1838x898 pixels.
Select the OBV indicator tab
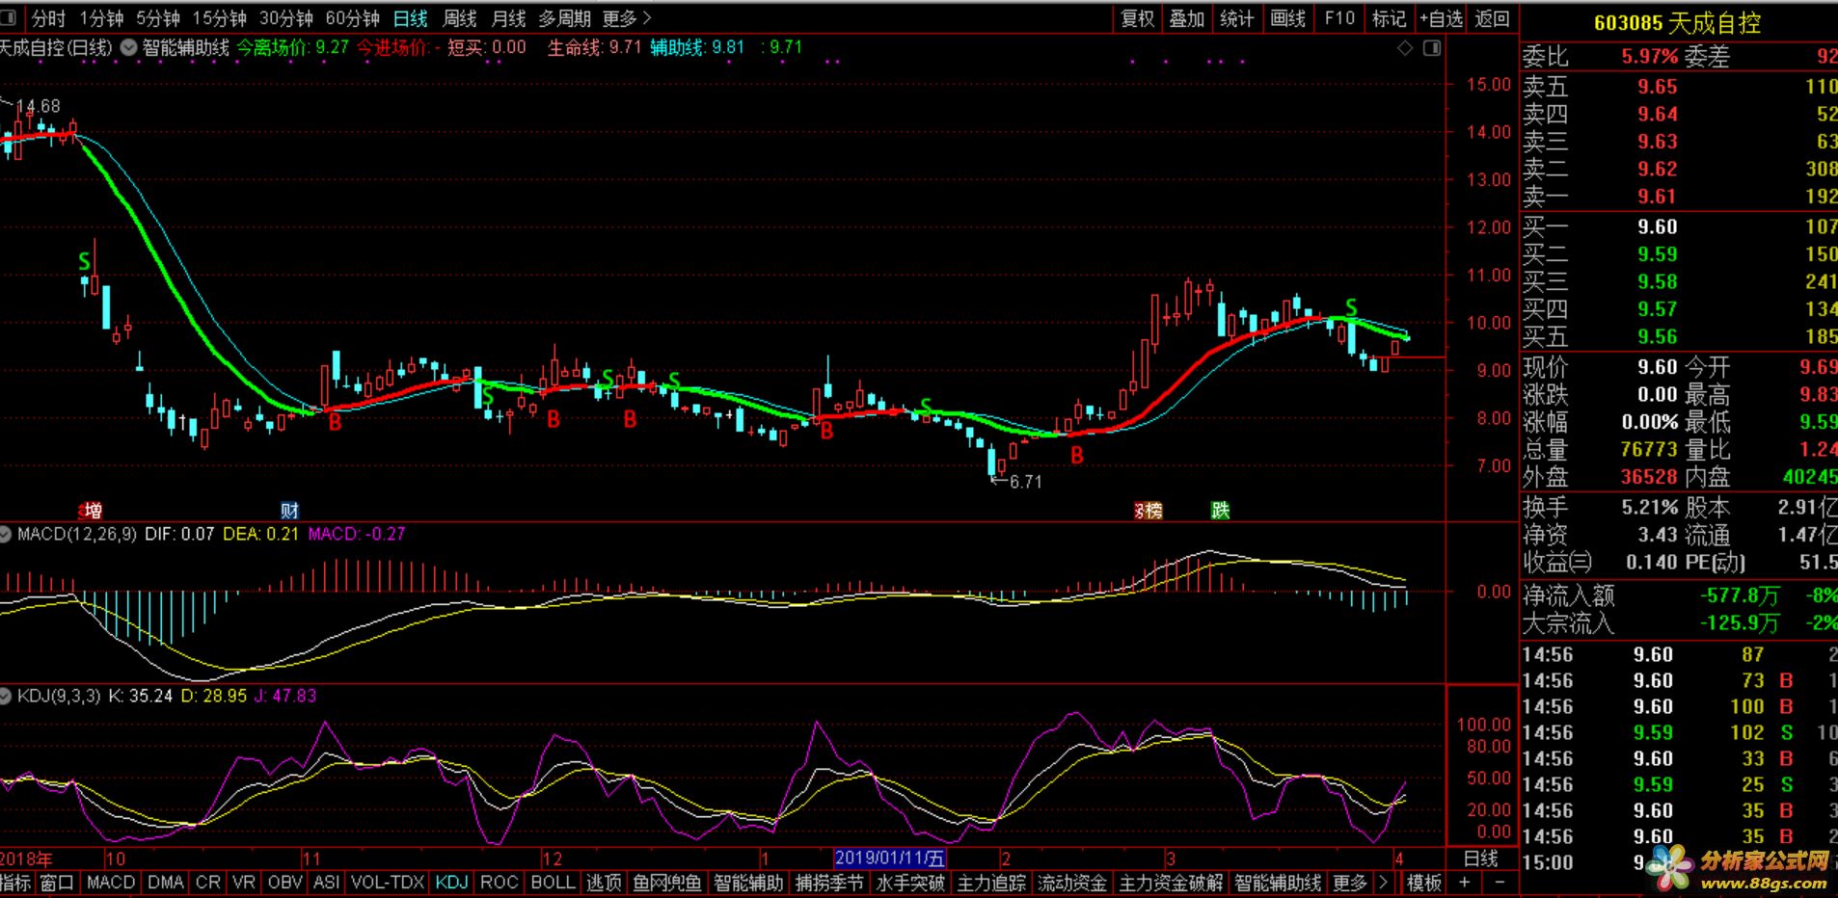coord(285,883)
